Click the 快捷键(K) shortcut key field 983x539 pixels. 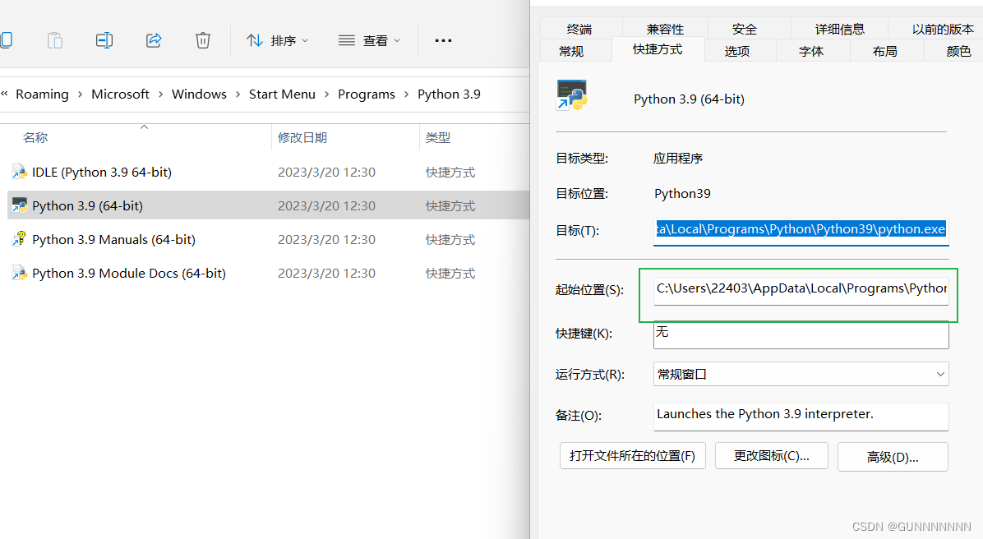pos(801,334)
